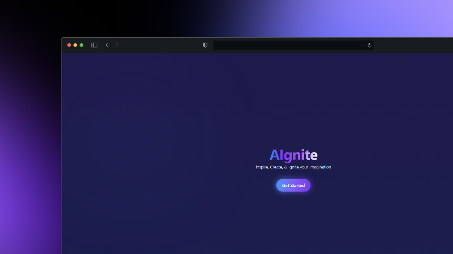This screenshot has width=453, height=254.
Task: Open the privacy shield report
Action: pyautogui.click(x=205, y=45)
